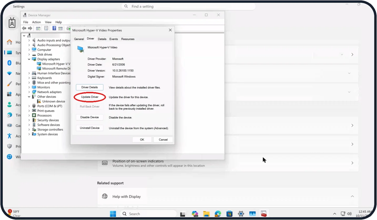Select Network adapters in the device tree
Screen dimensions: 377x220
[x=49, y=92]
